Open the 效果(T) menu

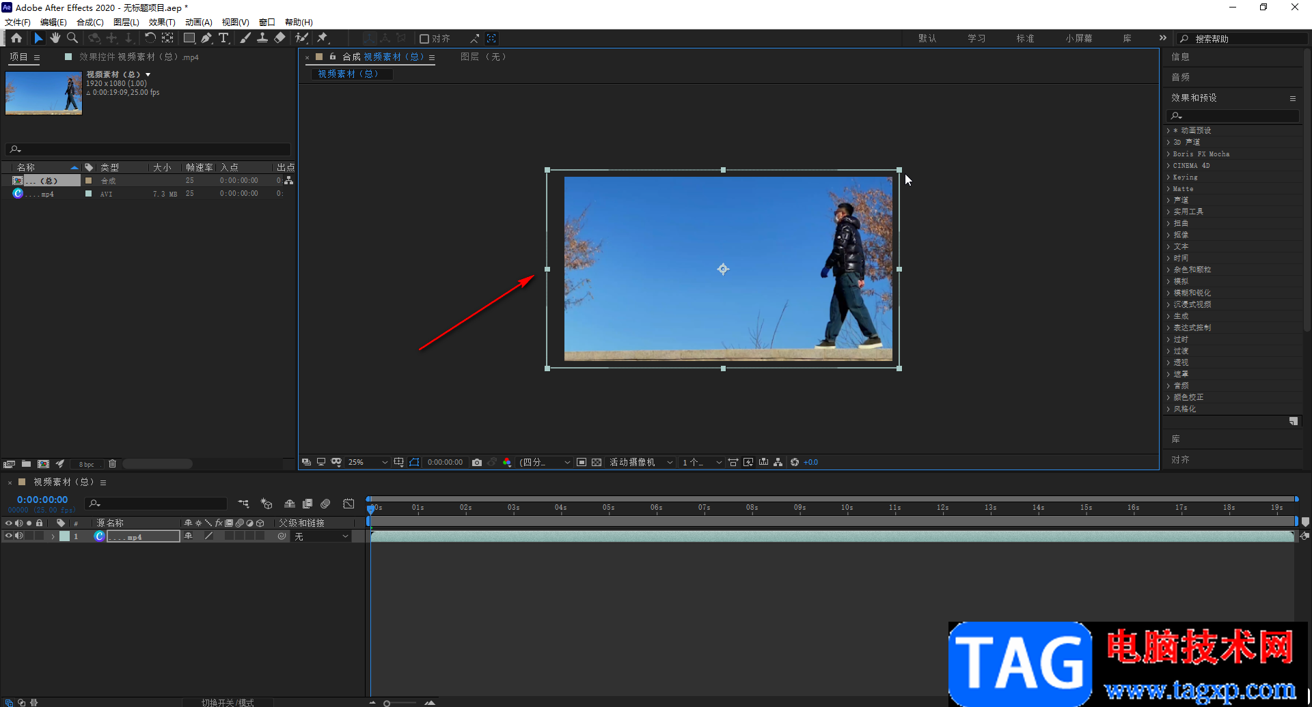tap(162, 23)
